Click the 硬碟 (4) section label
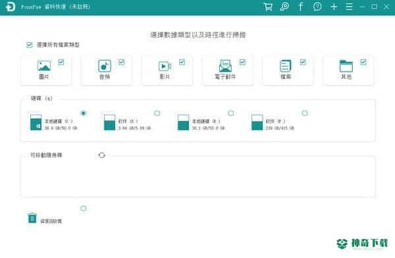The image size is (395, 258). pos(41,98)
